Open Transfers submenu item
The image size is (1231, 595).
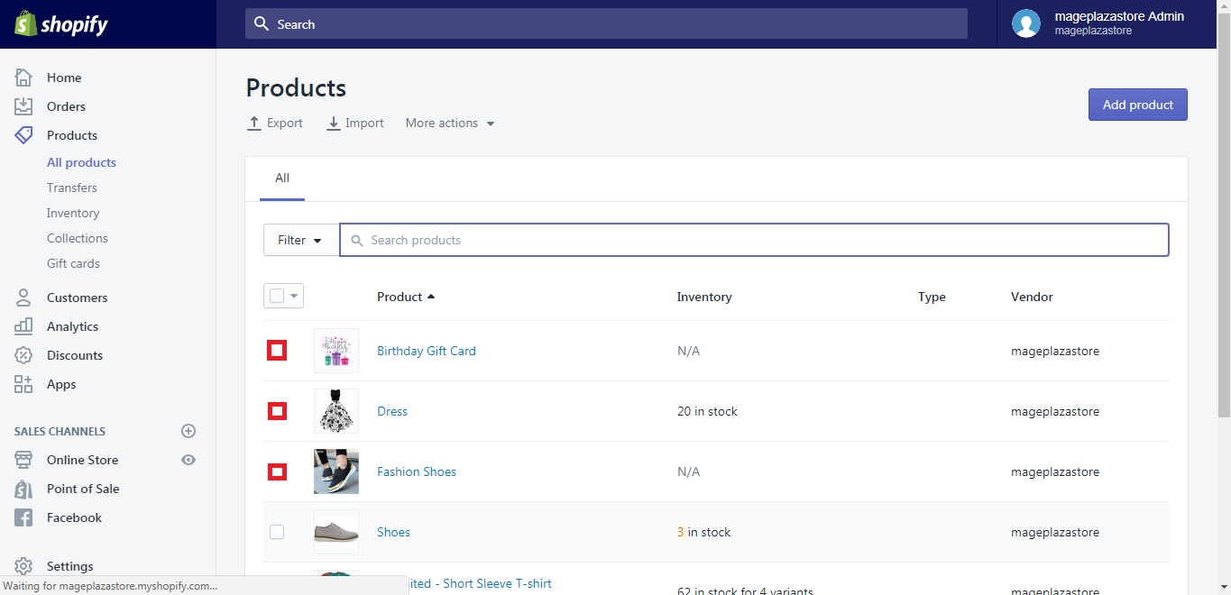(x=72, y=188)
